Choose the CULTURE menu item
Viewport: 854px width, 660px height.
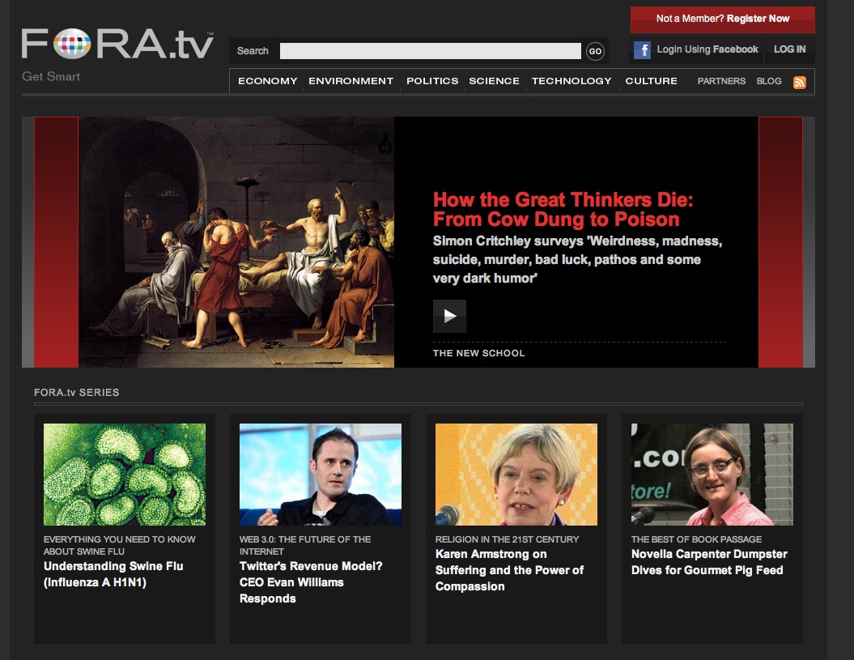click(651, 81)
